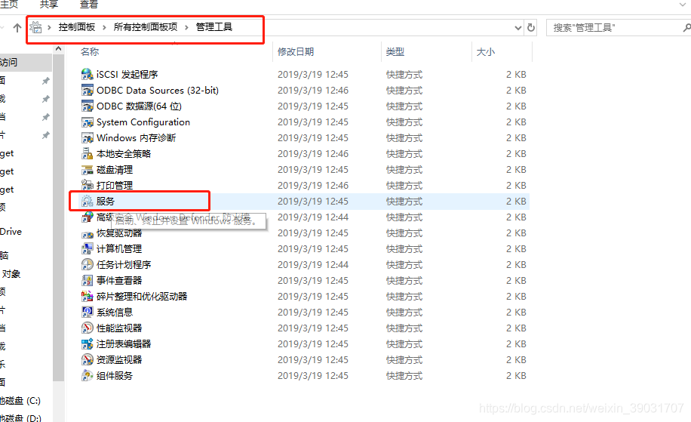Click the 任务计划程序 clock icon
Screen dimensions: 691x422
(x=88, y=264)
